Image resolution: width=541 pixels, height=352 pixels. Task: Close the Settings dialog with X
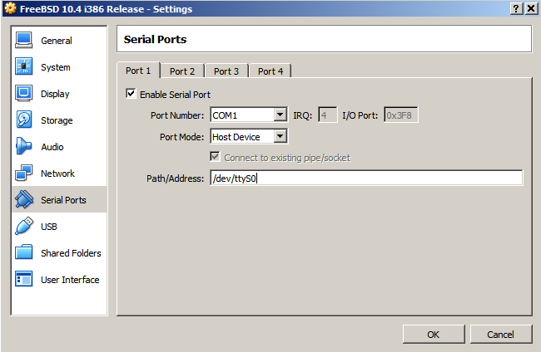531,8
